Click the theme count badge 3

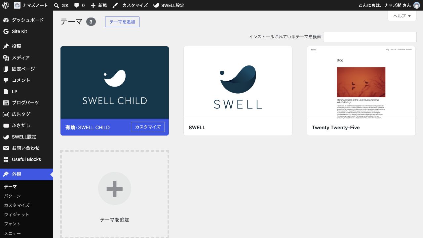click(91, 22)
